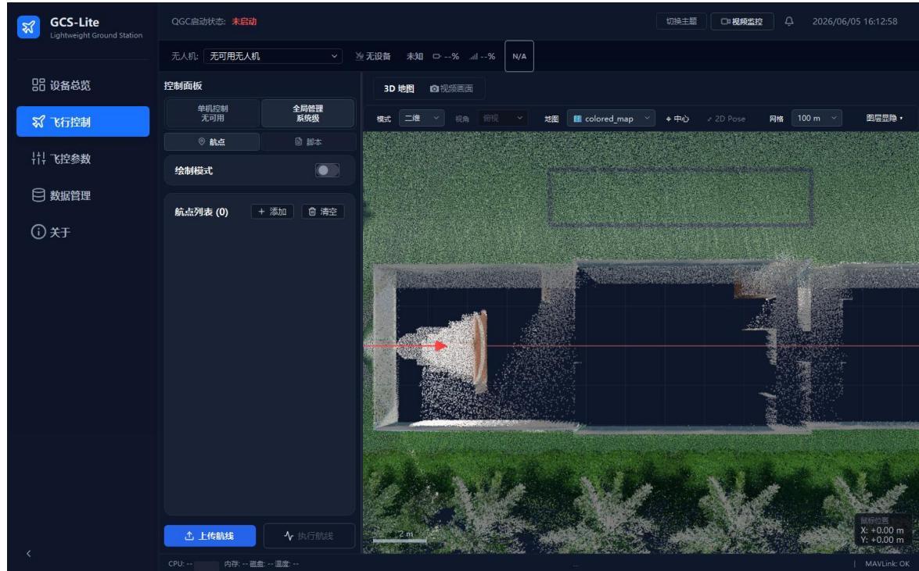The width and height of the screenshot is (919, 571).
Task: Click the 控制面板 panel title
Action: pyautogui.click(x=183, y=86)
